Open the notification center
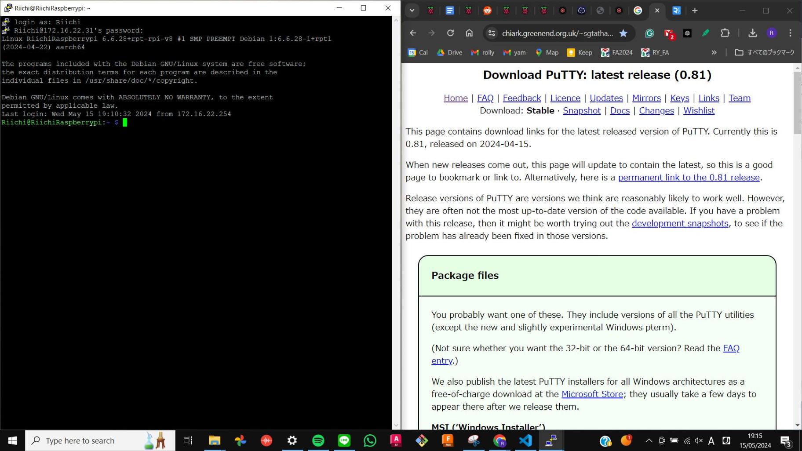This screenshot has height=451, width=802. coord(786,441)
